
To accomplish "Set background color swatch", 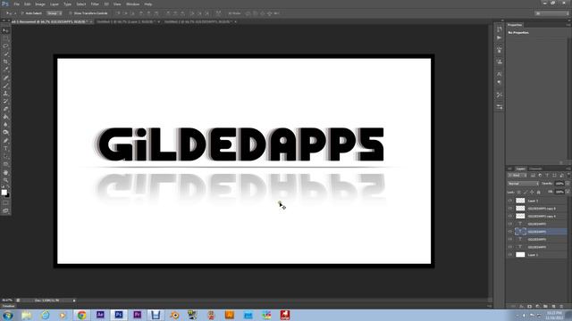I will (7, 194).
